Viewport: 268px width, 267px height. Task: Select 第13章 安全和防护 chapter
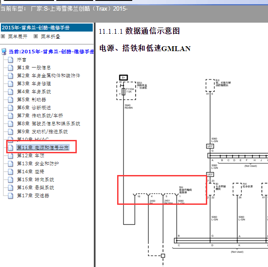tap(38, 163)
